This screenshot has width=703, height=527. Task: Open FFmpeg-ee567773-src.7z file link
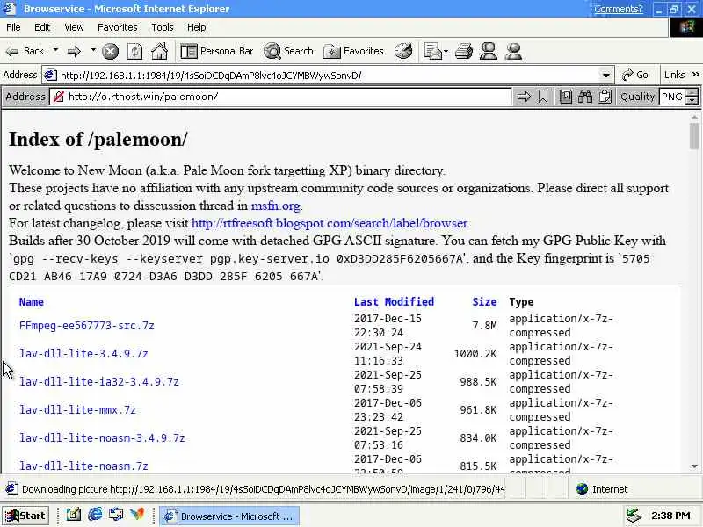(86, 326)
